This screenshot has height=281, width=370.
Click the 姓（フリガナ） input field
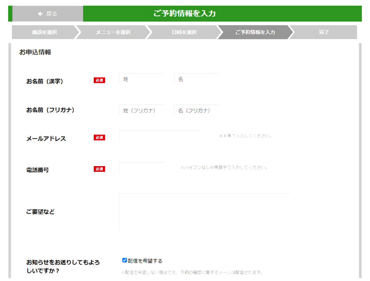[x=142, y=111]
